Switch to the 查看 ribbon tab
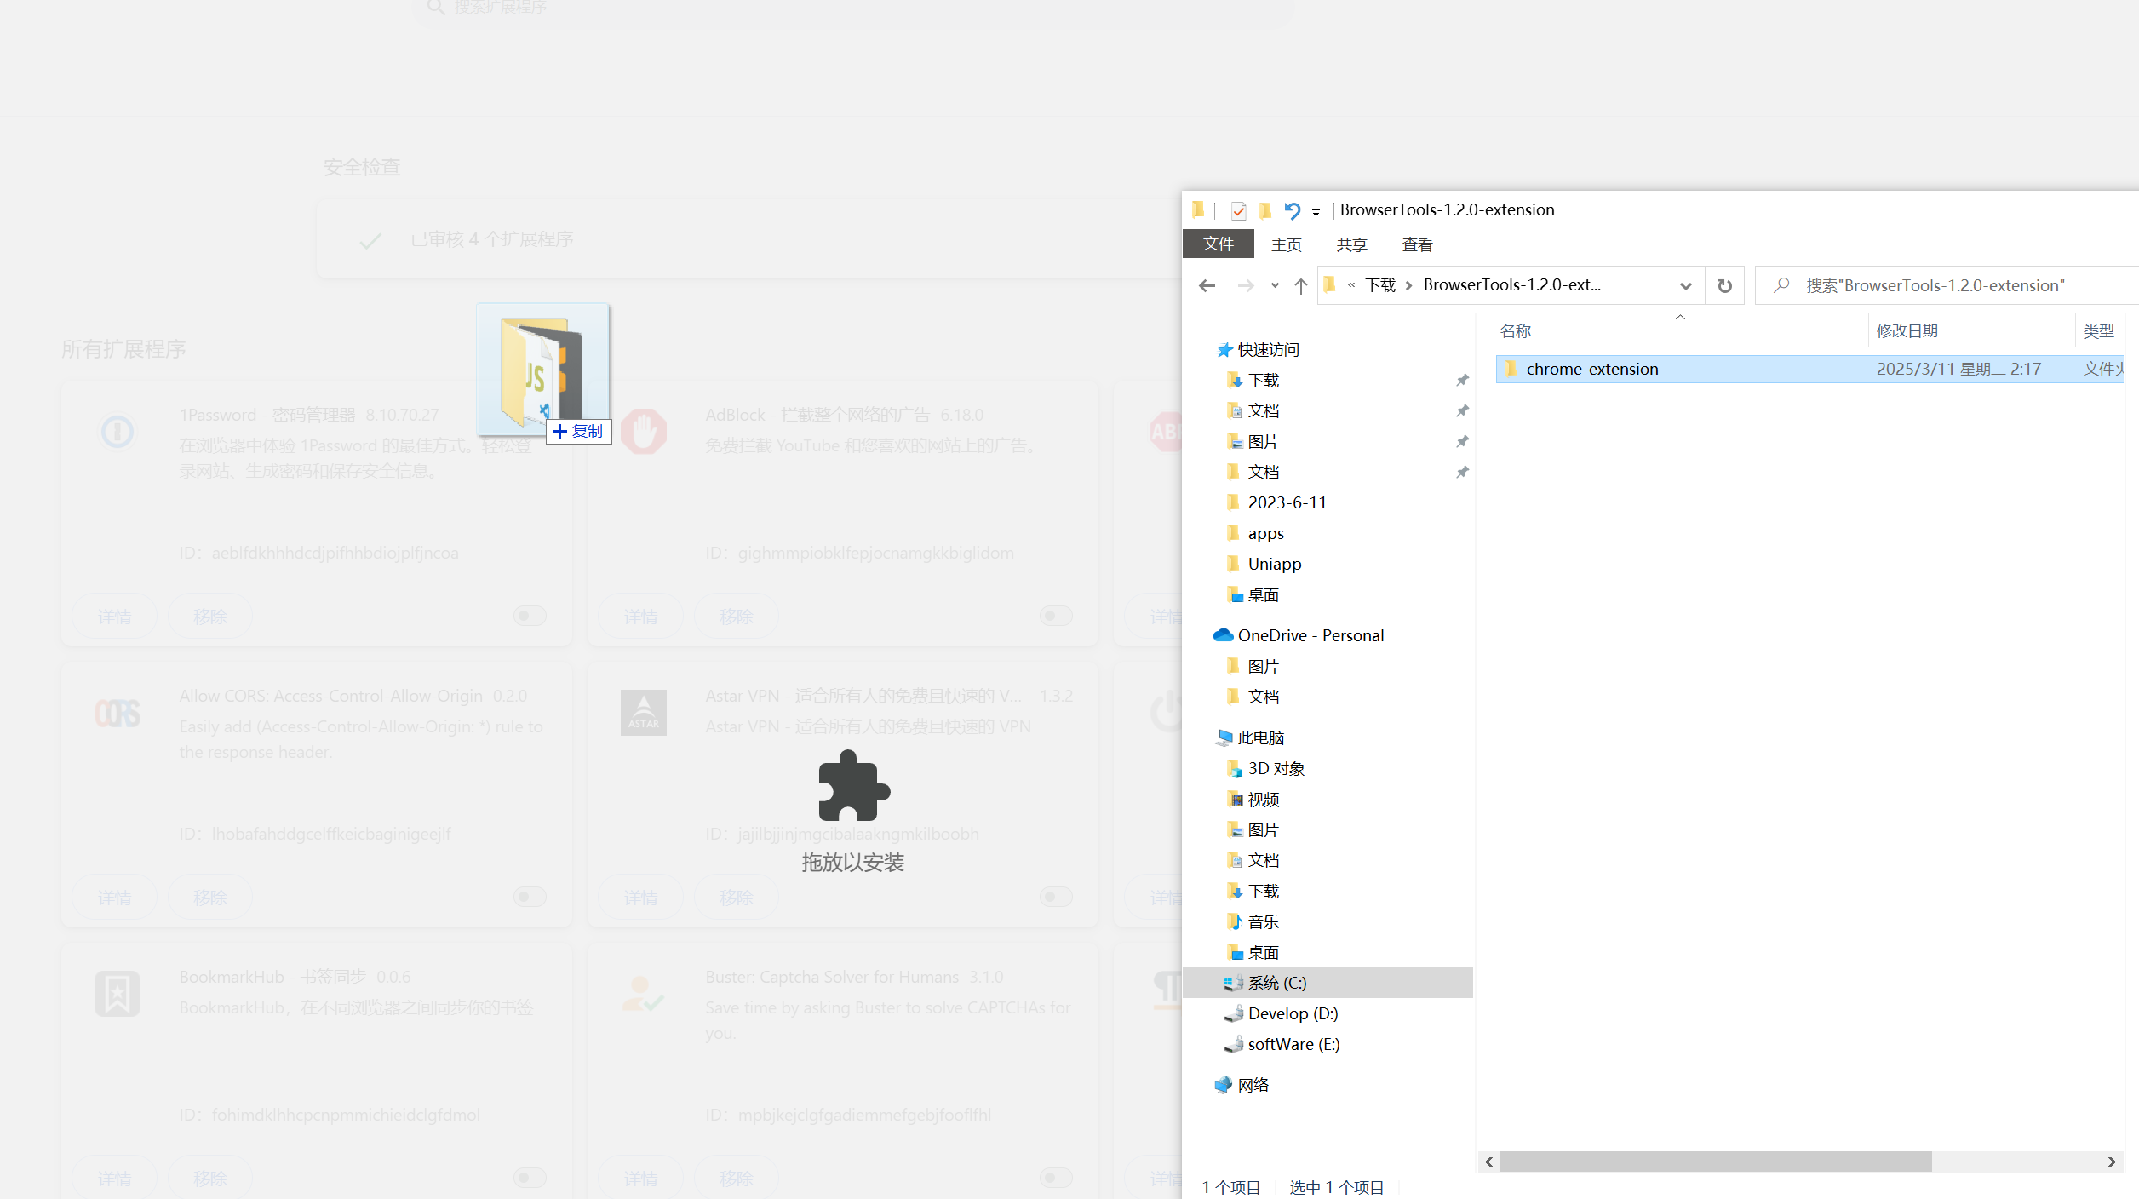The width and height of the screenshot is (2139, 1199). click(x=1417, y=244)
